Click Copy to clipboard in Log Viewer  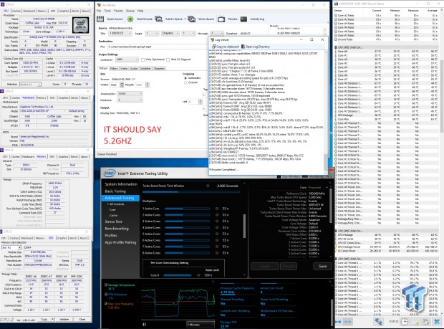[x=226, y=47]
